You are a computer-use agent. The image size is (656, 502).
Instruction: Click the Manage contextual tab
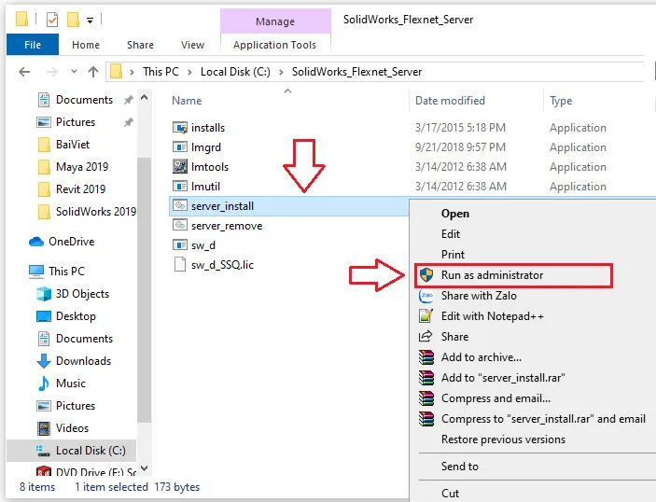pos(275,21)
